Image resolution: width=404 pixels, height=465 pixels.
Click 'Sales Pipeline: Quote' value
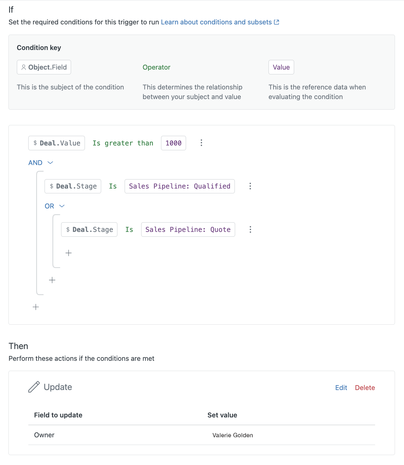(x=188, y=229)
